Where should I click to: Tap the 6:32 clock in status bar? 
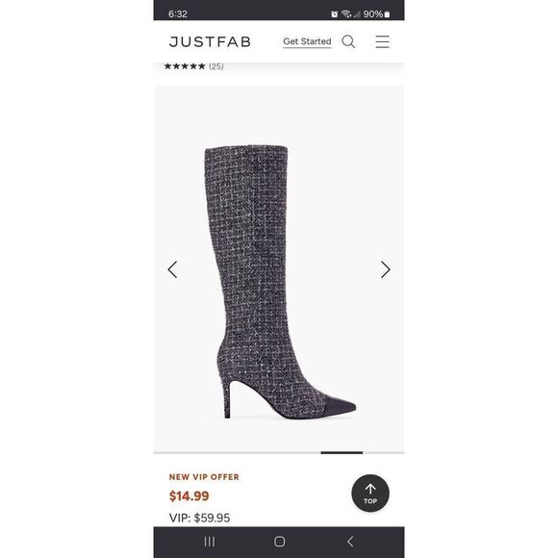[178, 14]
